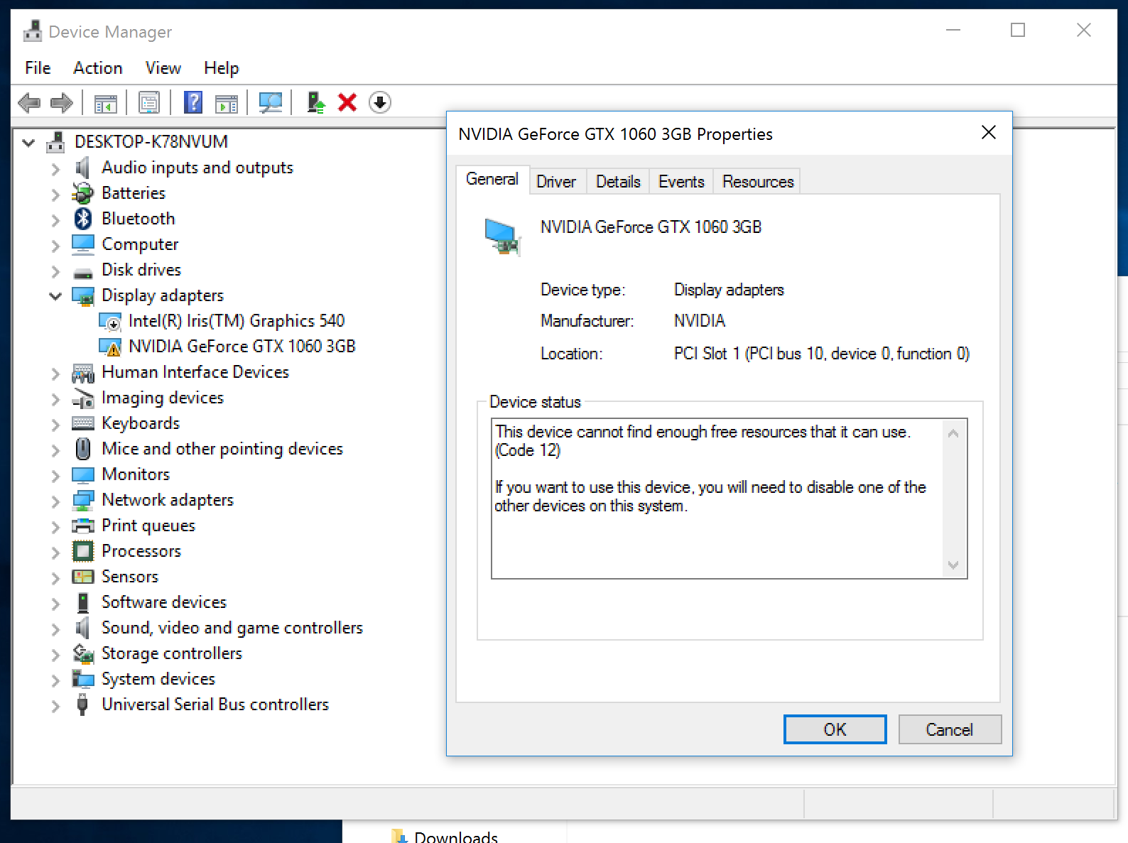The image size is (1128, 843).
Task: Open the File menu
Action: 38,68
